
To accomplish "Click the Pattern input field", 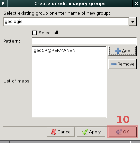I will coord(84,41).
